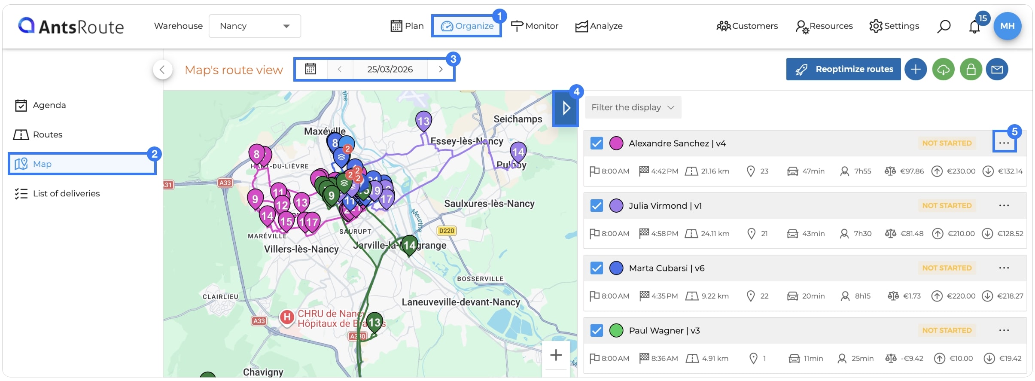Uncheck Marta Cubarsi route checkbox

597,268
